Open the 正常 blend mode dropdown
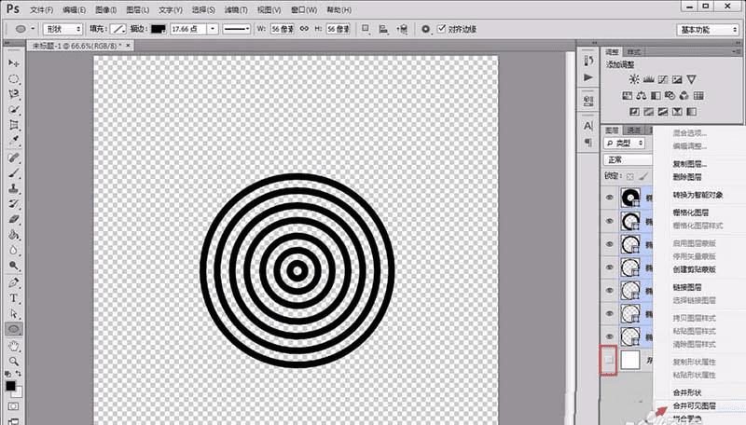The image size is (746, 425). [628, 159]
